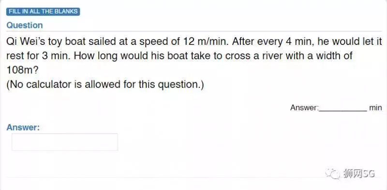Click the min unit label

coord(375,108)
